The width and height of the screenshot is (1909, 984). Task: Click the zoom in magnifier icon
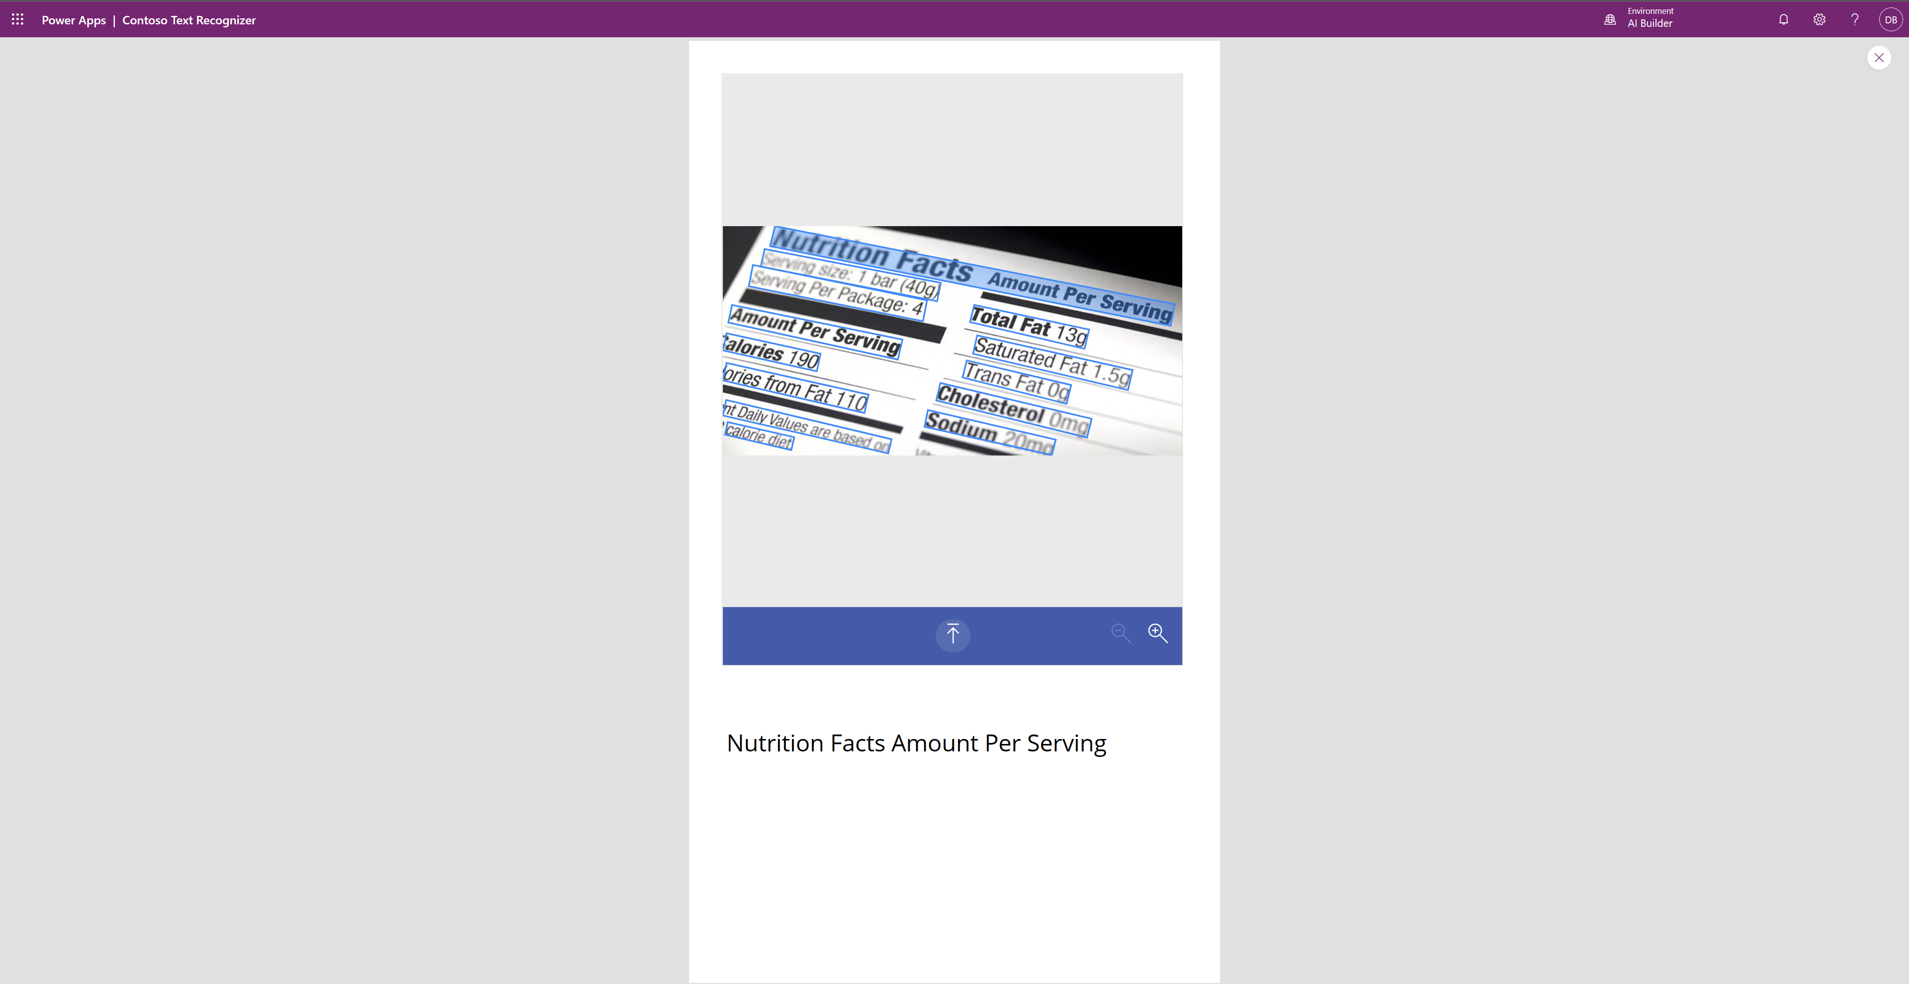click(1157, 633)
